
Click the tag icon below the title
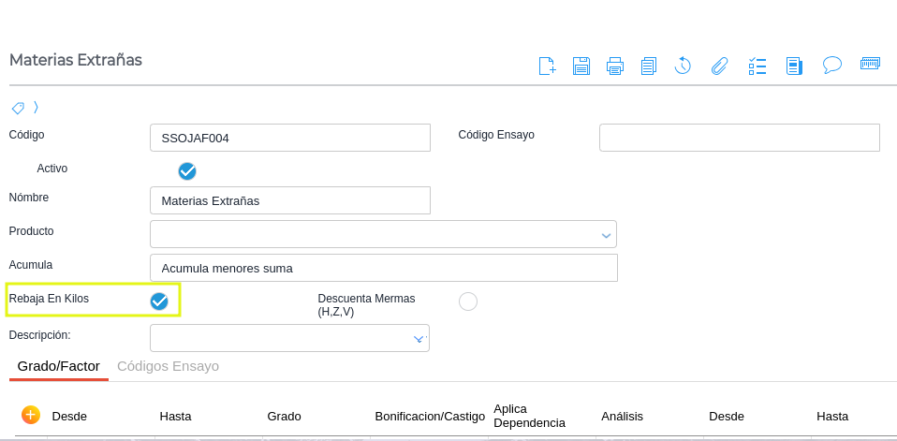[18, 108]
